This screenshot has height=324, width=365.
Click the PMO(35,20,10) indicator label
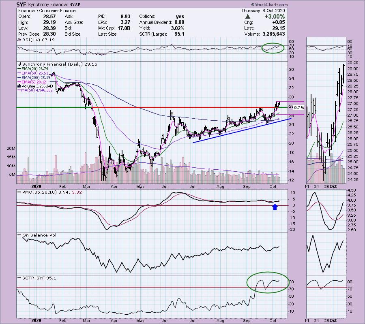pyautogui.click(x=52, y=192)
